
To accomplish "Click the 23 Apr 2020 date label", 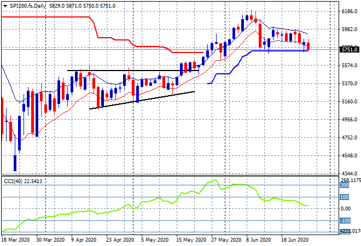I will (120, 240).
